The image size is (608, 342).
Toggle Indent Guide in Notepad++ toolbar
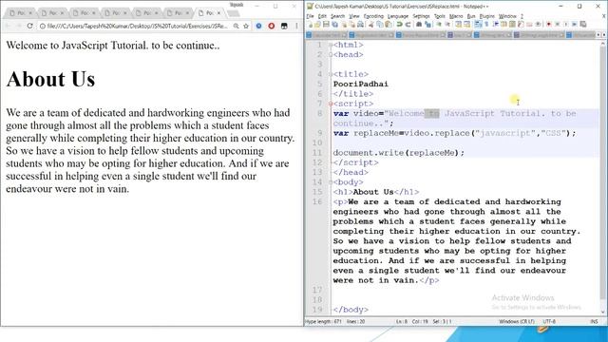496,25
